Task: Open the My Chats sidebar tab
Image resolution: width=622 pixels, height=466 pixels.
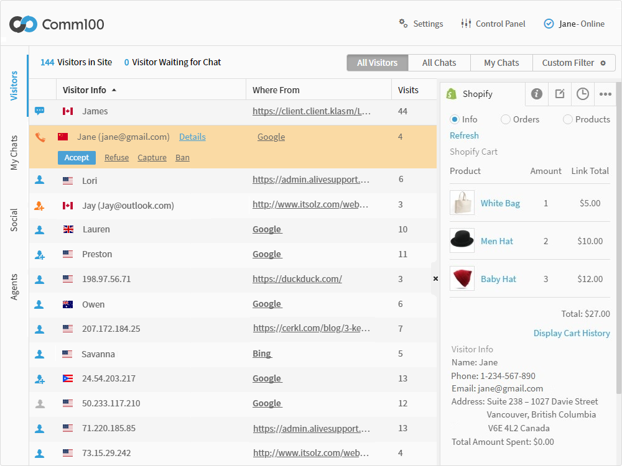Action: coord(14,153)
